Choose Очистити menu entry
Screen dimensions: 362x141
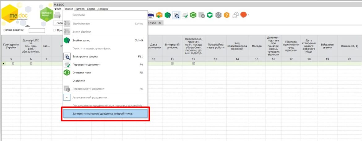(x=105, y=81)
